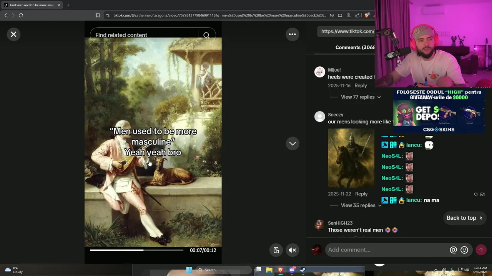The height and width of the screenshot is (276, 492).
Task: Open Brave browser taskbar icon
Action: 280,270
